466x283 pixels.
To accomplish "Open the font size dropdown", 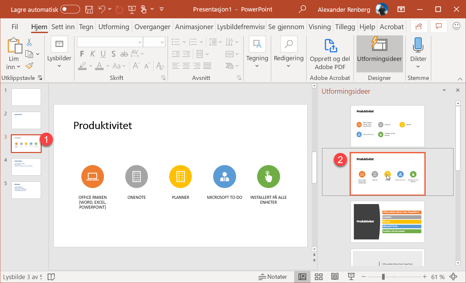I will pyautogui.click(x=163, y=42).
